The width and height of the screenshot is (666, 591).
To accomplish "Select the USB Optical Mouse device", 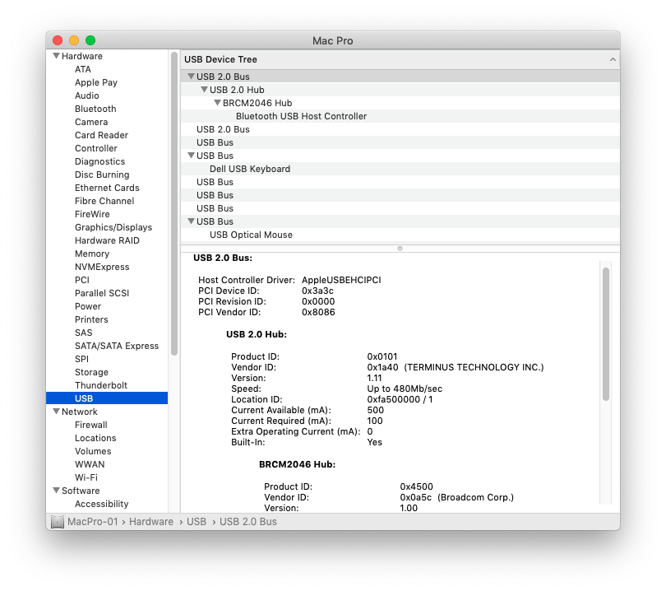I will click(400, 235).
